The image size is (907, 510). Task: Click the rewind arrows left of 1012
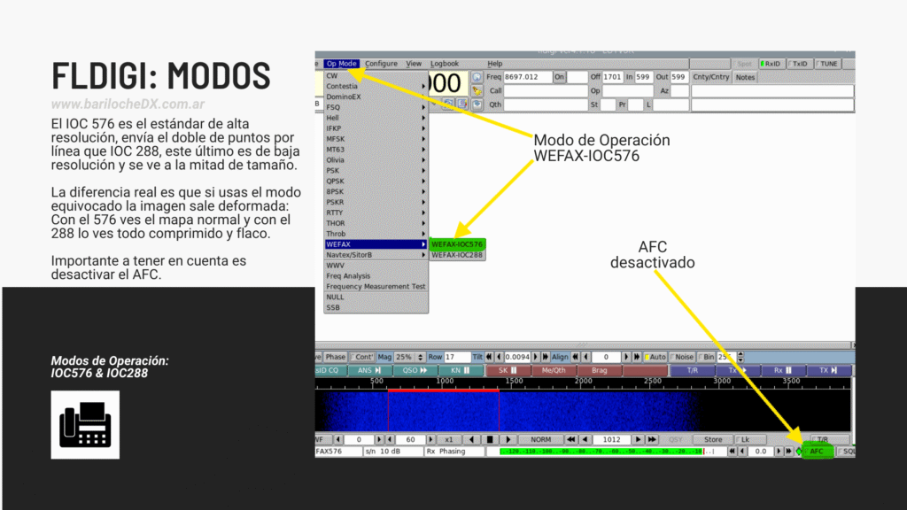(571, 439)
